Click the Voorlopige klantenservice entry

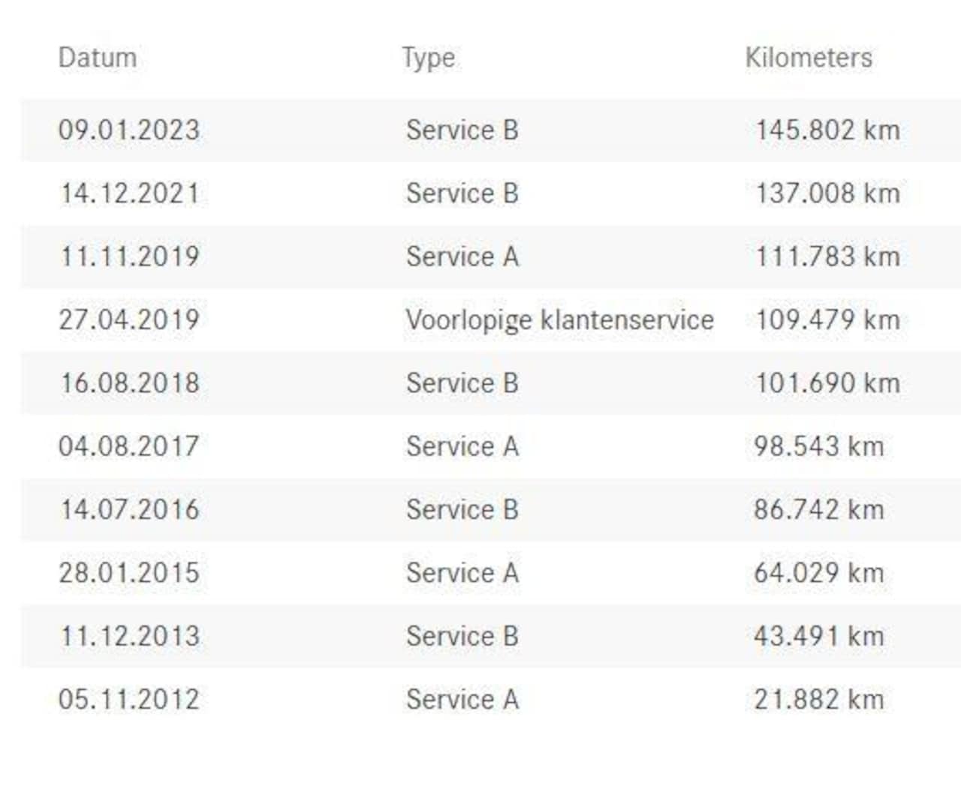click(559, 319)
